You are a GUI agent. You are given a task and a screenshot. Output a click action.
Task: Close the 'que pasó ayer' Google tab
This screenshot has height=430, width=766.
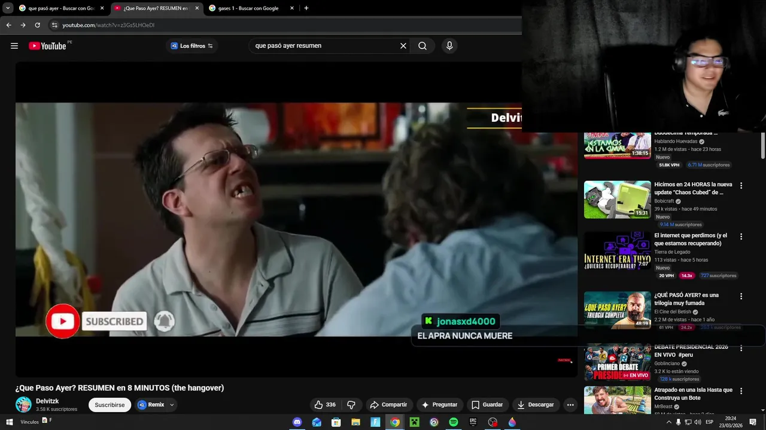(x=102, y=8)
